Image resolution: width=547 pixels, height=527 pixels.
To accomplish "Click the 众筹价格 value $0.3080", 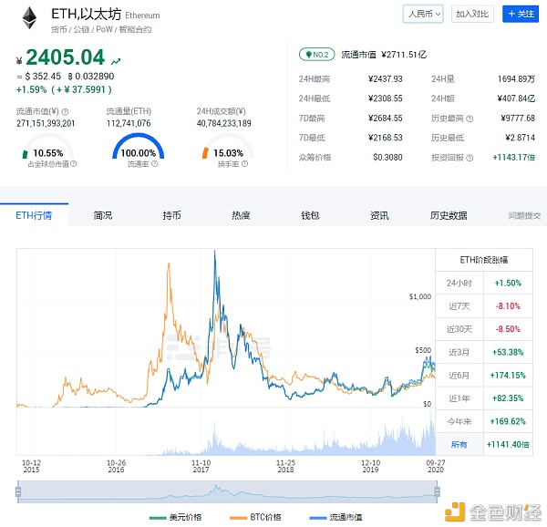I will [x=387, y=158].
